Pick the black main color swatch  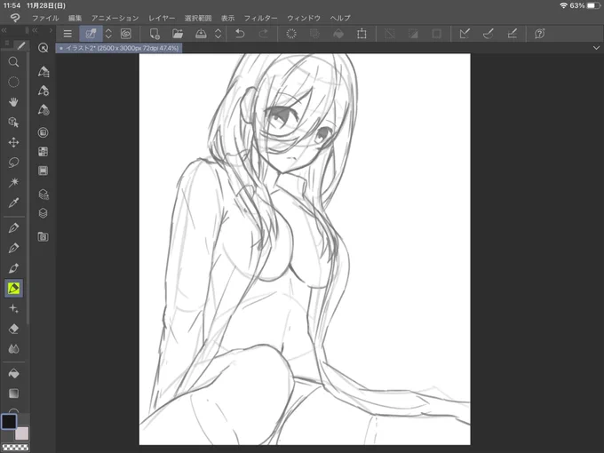[x=9, y=421]
